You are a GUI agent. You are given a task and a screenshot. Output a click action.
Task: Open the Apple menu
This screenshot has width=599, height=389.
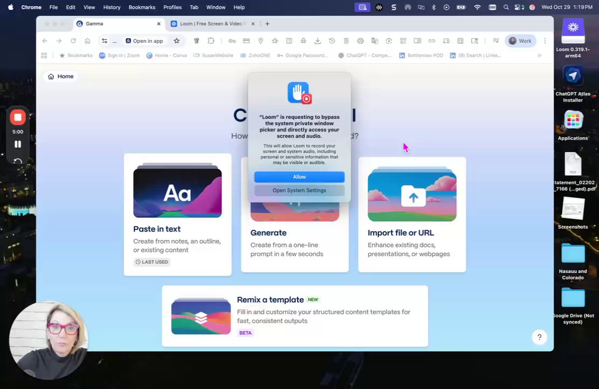click(x=11, y=7)
